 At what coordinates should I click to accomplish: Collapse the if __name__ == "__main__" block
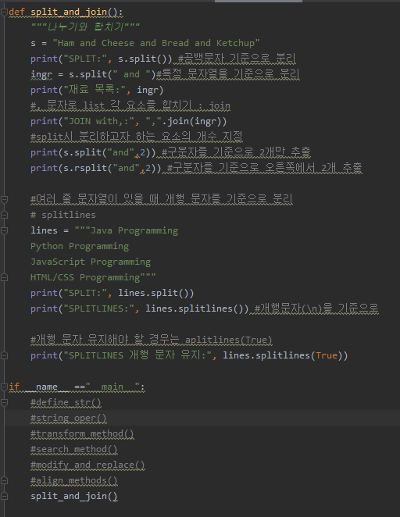[4, 387]
